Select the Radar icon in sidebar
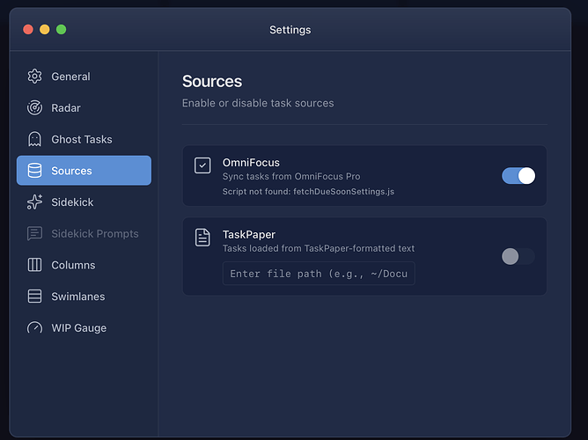The image size is (588, 440). click(x=34, y=108)
